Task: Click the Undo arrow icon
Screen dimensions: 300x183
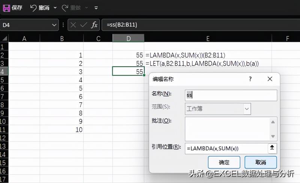Action: [33, 8]
